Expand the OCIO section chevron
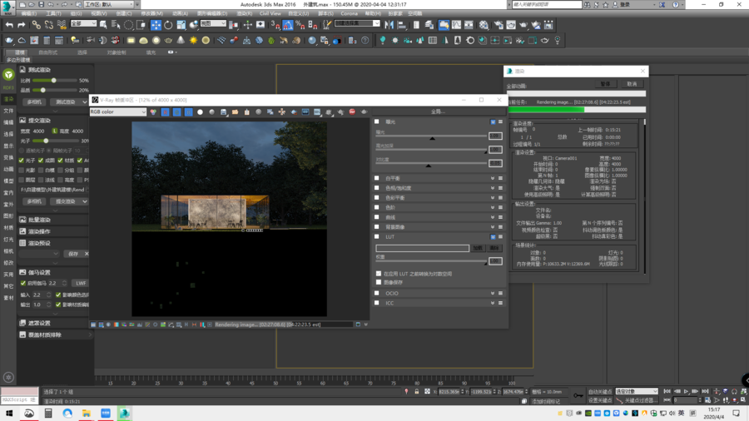 pos(493,293)
